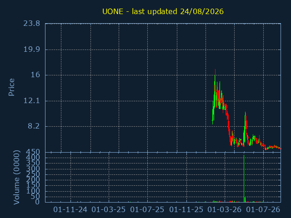Click the 01-11-25 date label

coord(186,210)
